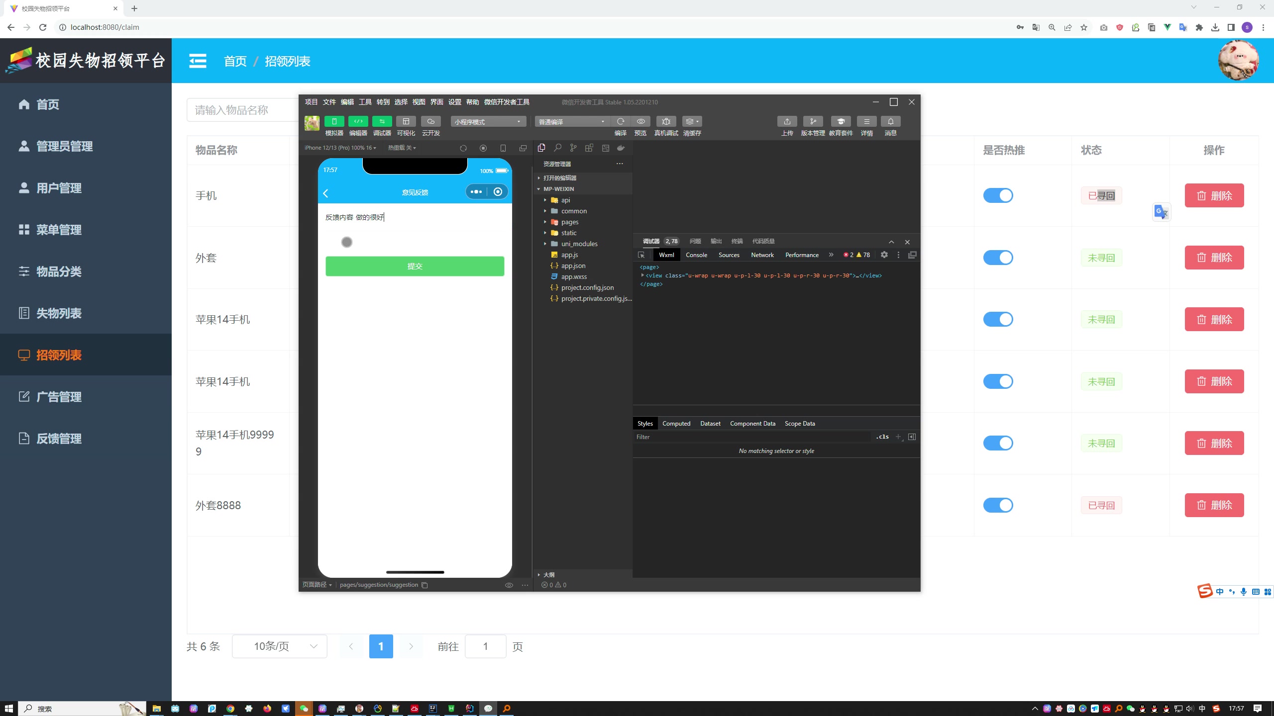Viewport: 1274px width, 716px height.
Task: Click page number input field
Action: click(x=486, y=646)
